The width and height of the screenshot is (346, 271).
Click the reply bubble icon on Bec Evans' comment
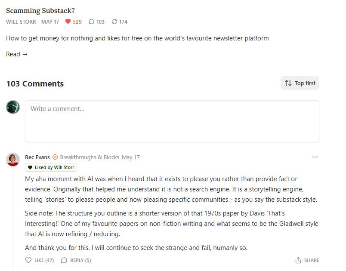point(64,260)
